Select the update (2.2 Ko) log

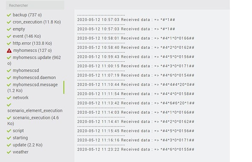point(27,145)
